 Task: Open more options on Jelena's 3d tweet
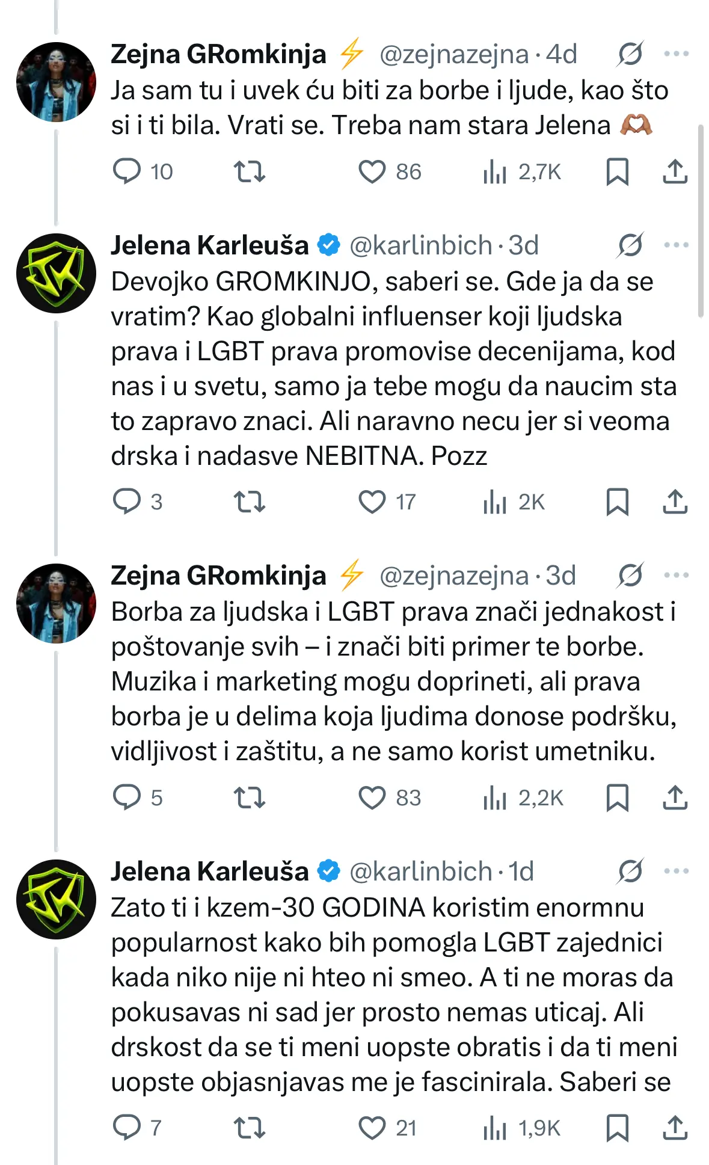coord(676,245)
